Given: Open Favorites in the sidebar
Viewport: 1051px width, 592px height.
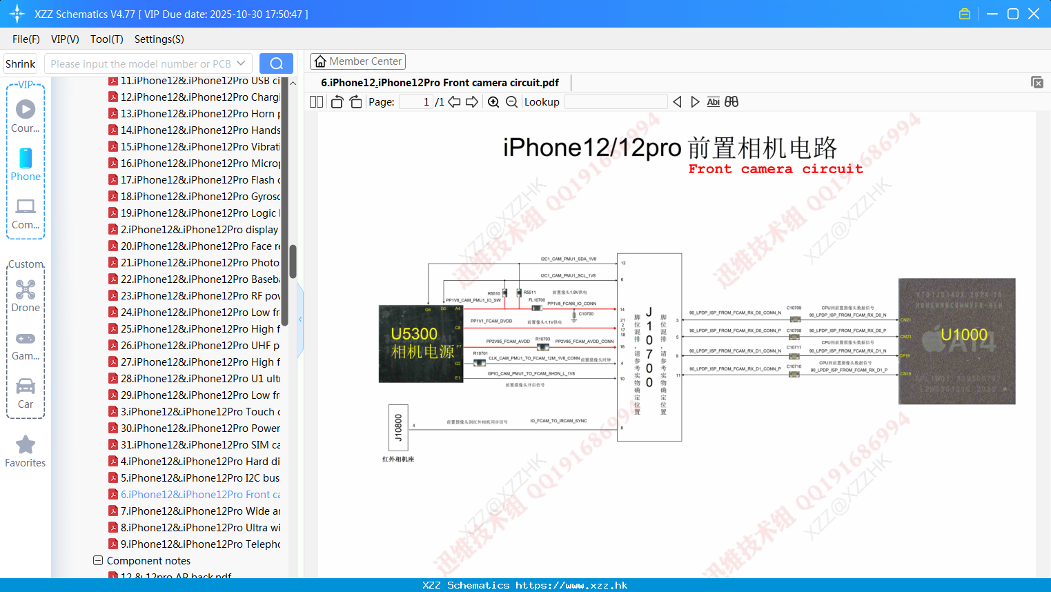Looking at the screenshot, I should [26, 452].
